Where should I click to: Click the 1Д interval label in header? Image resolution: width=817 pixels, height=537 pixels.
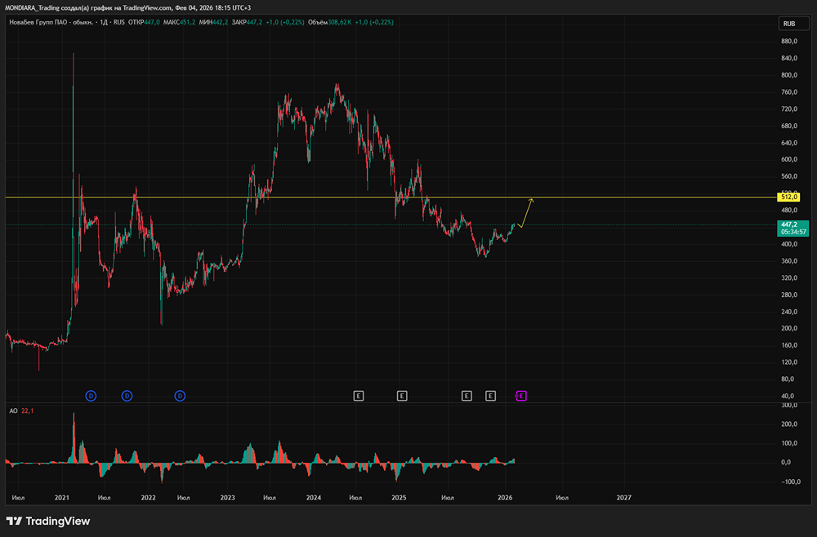click(x=105, y=22)
